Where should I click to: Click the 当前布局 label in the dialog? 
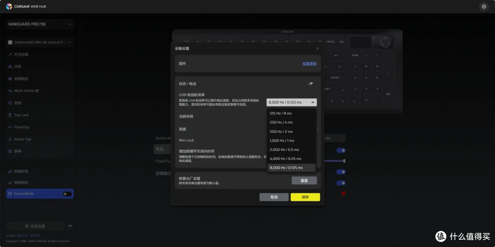(x=186, y=116)
